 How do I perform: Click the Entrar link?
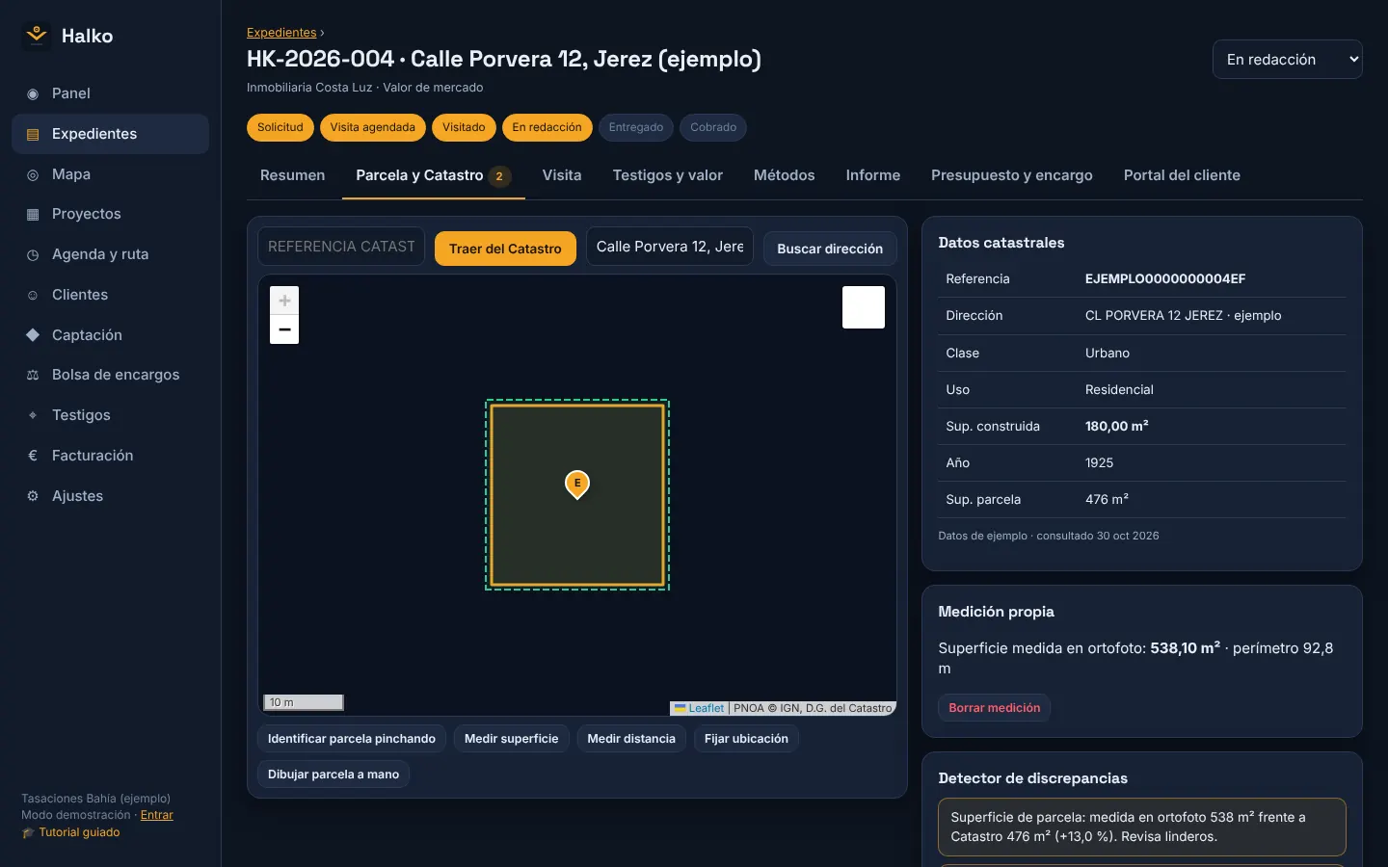tap(157, 815)
